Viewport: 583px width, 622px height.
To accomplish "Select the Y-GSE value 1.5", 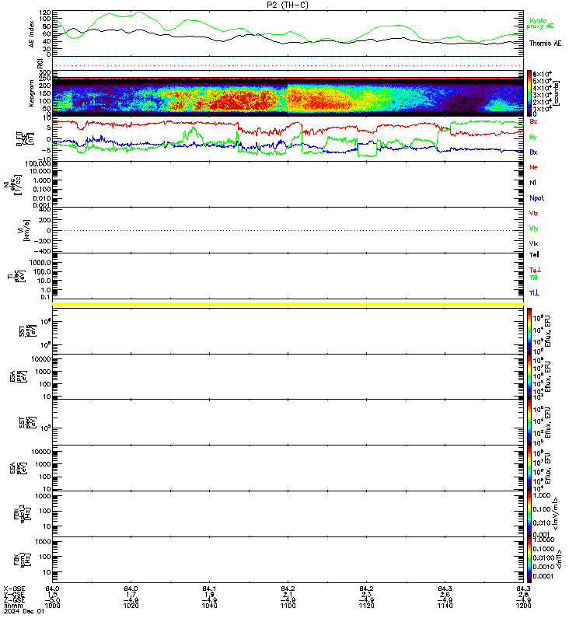I will click(x=52, y=595).
